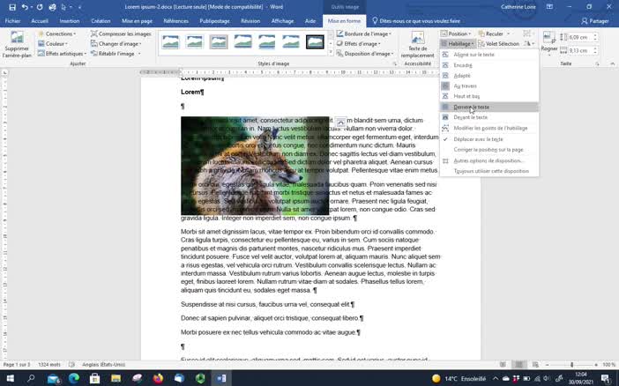This screenshot has width=619, height=386.
Task: Switch to the Révision tab
Action: 250,20
